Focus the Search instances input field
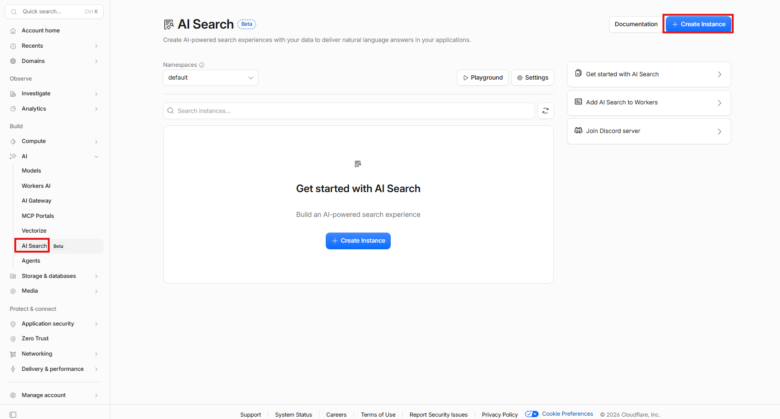 coord(349,111)
